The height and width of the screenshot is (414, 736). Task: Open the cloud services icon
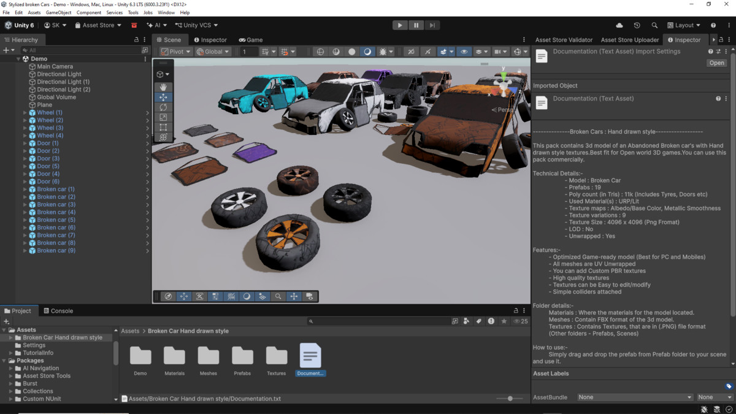[x=619, y=25]
